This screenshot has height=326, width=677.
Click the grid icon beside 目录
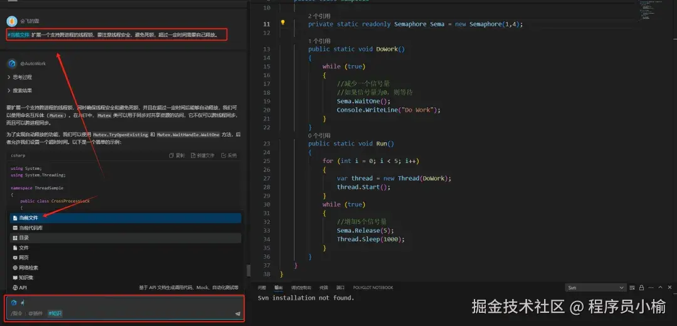point(15,238)
